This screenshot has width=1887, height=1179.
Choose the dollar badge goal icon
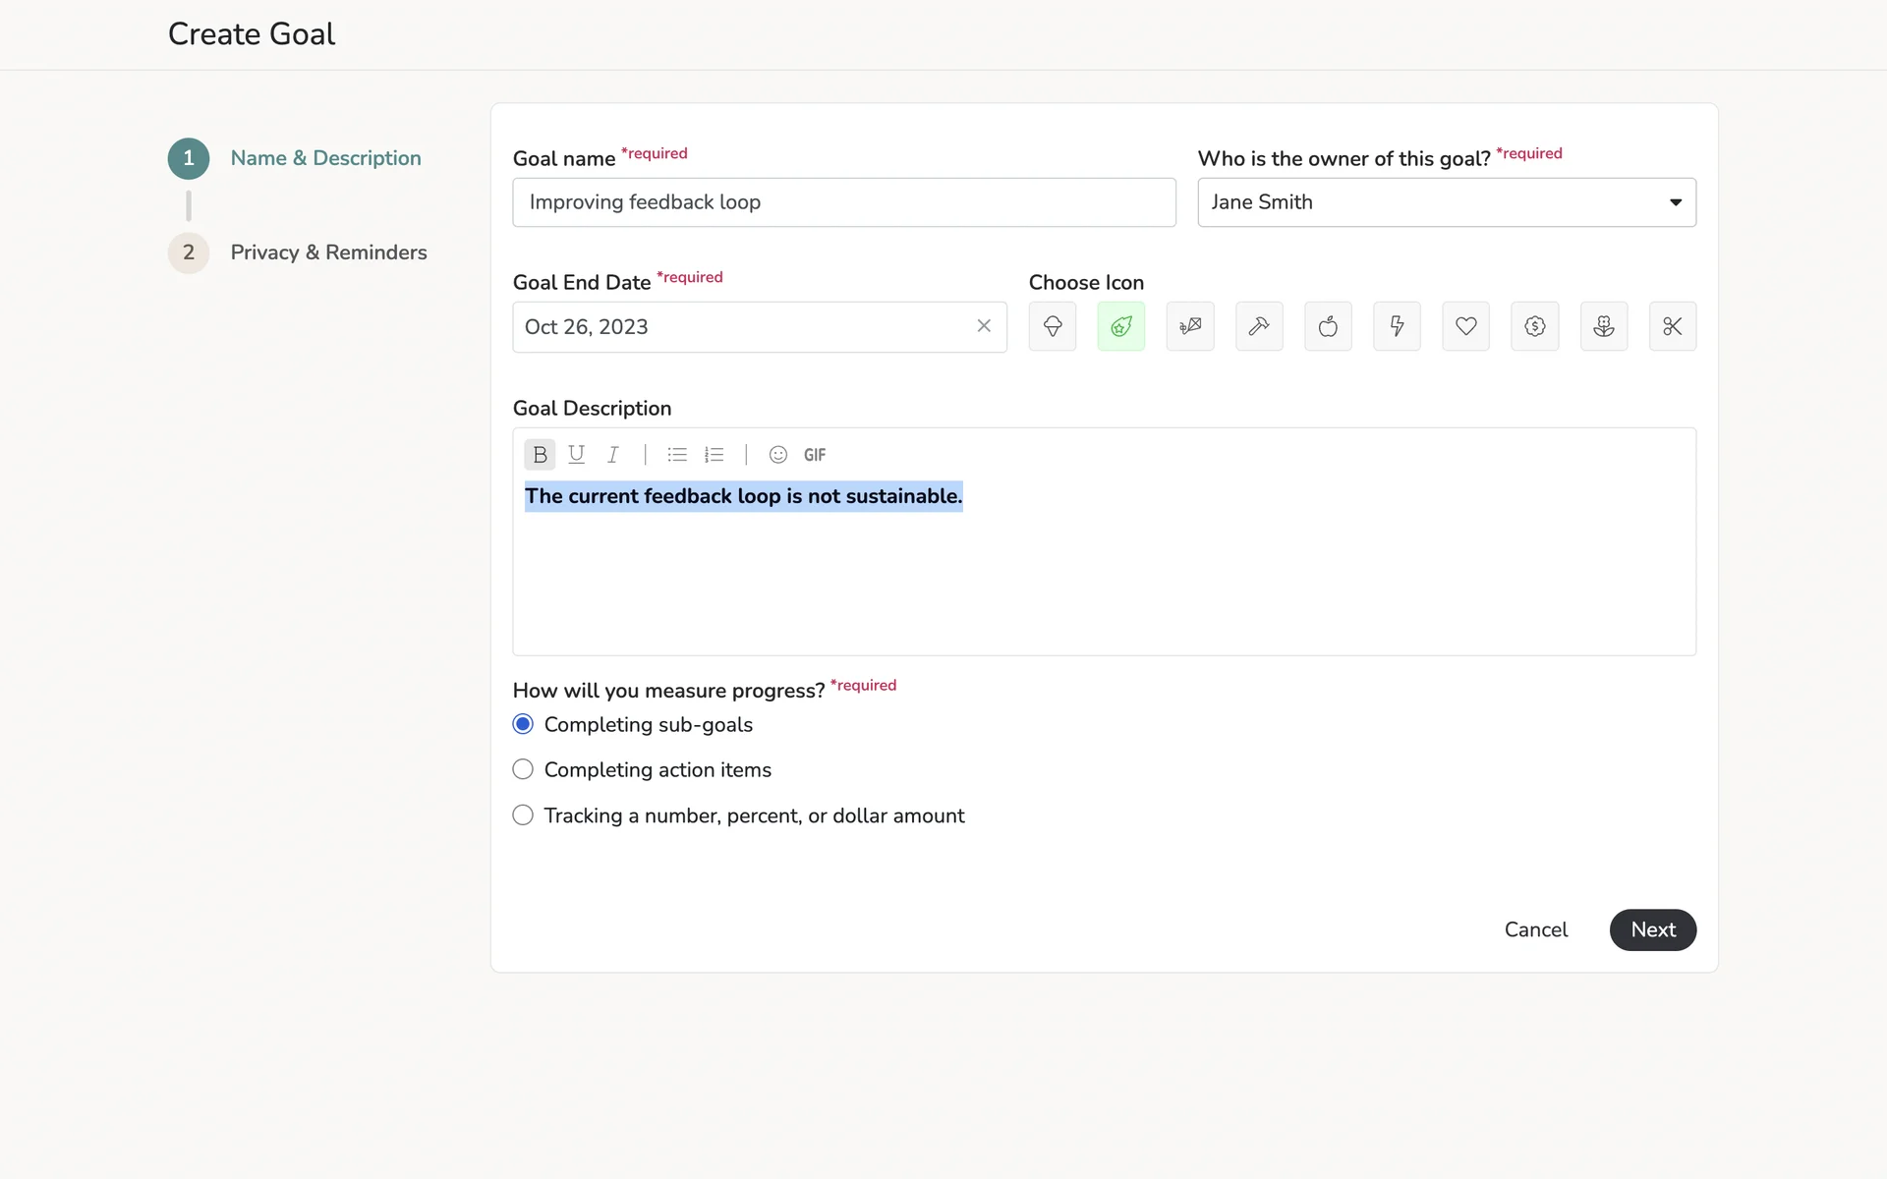pyautogui.click(x=1534, y=326)
